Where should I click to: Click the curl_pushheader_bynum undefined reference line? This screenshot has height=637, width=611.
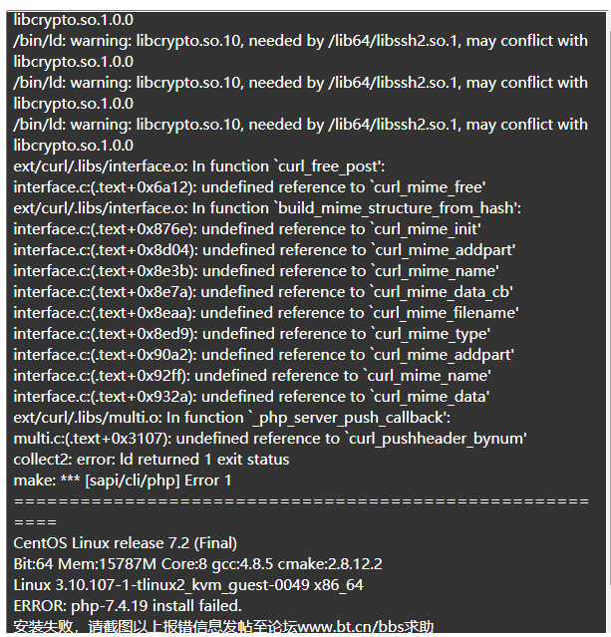coord(270,439)
